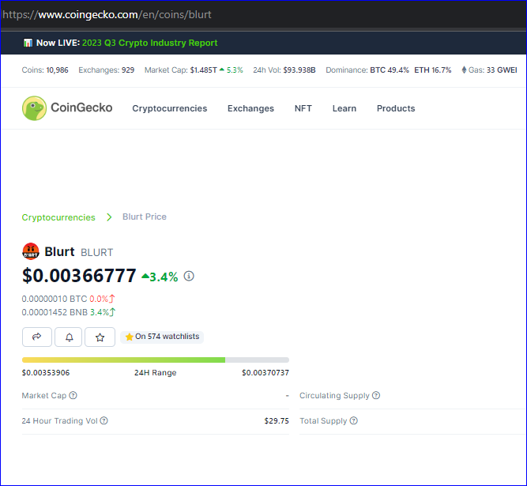Click the $0.00353906 range low value
The image size is (527, 486).
pos(46,372)
